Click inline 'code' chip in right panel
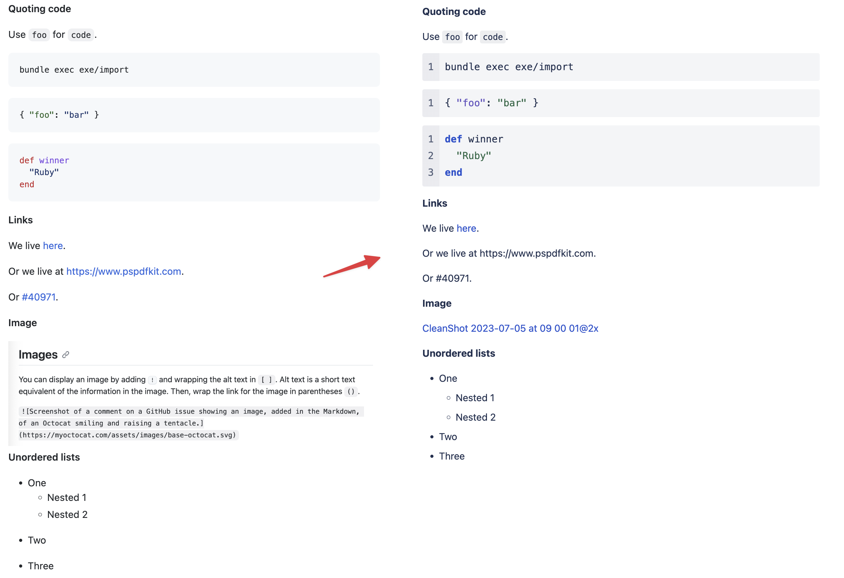The image size is (844, 578). [x=493, y=37]
